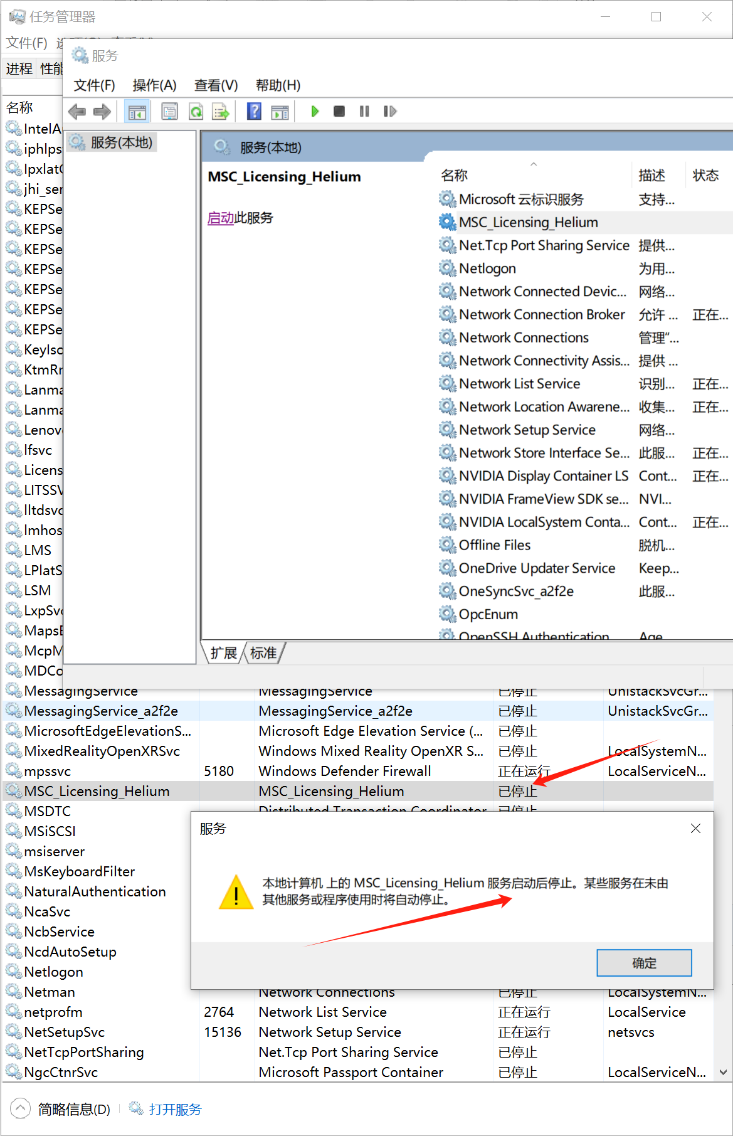The width and height of the screenshot is (733, 1136).
Task: Click the service icon beside netprofm in Task Manager
Action: [14, 1012]
